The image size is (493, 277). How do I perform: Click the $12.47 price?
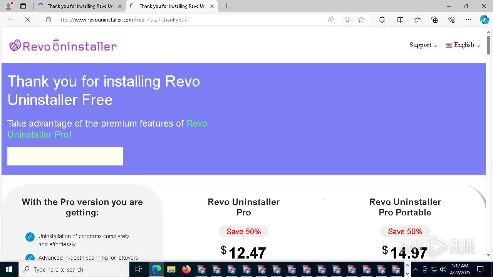[x=243, y=252]
